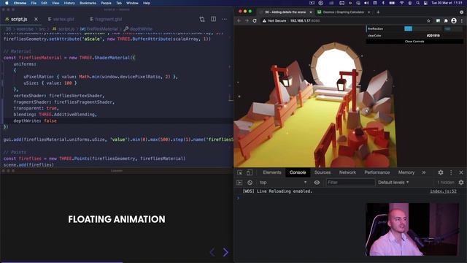
Task: Click the firefliesMaterial breadcrumb item
Action: click(x=99, y=29)
